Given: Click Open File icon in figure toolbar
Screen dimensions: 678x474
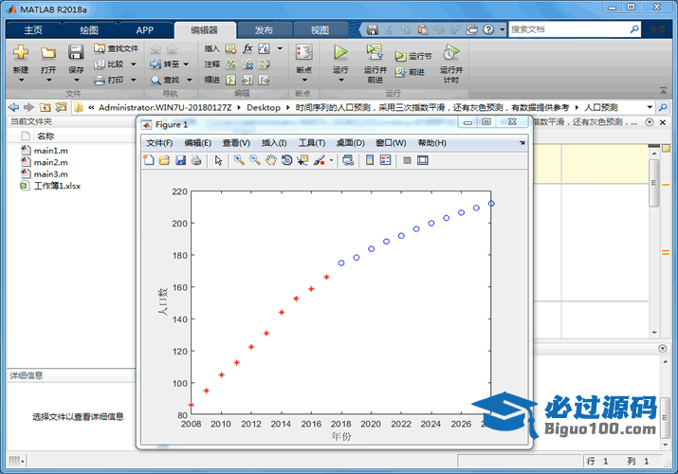Looking at the screenshot, I should (x=164, y=160).
